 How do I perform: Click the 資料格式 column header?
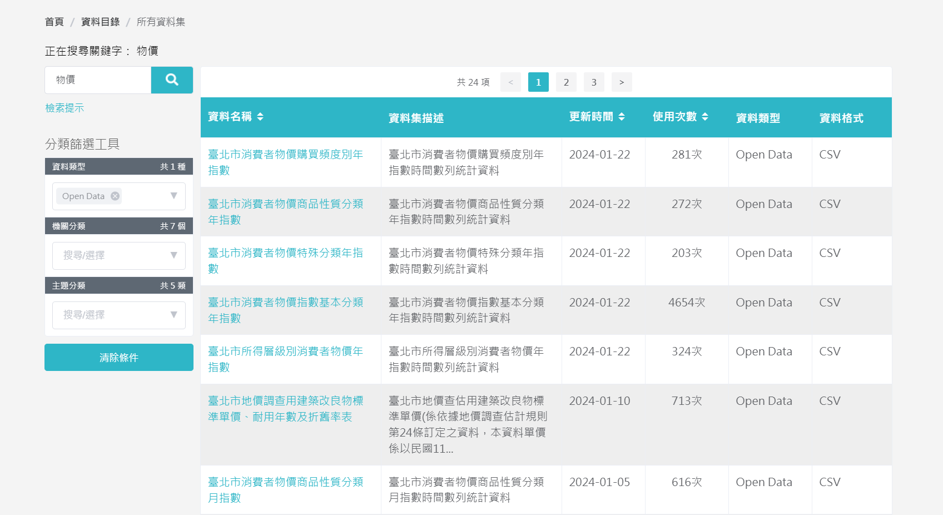841,118
